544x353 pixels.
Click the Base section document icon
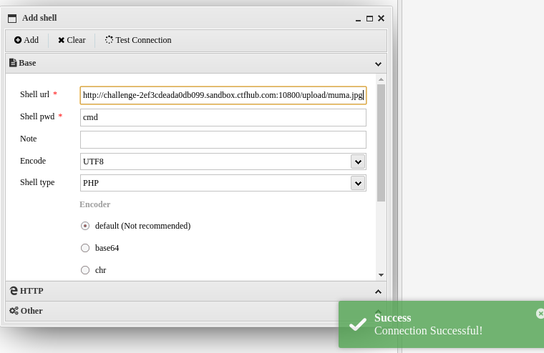click(13, 63)
